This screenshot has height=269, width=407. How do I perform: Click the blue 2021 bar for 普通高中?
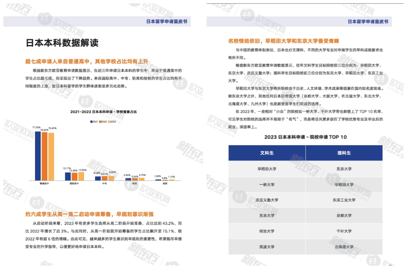[38, 156]
